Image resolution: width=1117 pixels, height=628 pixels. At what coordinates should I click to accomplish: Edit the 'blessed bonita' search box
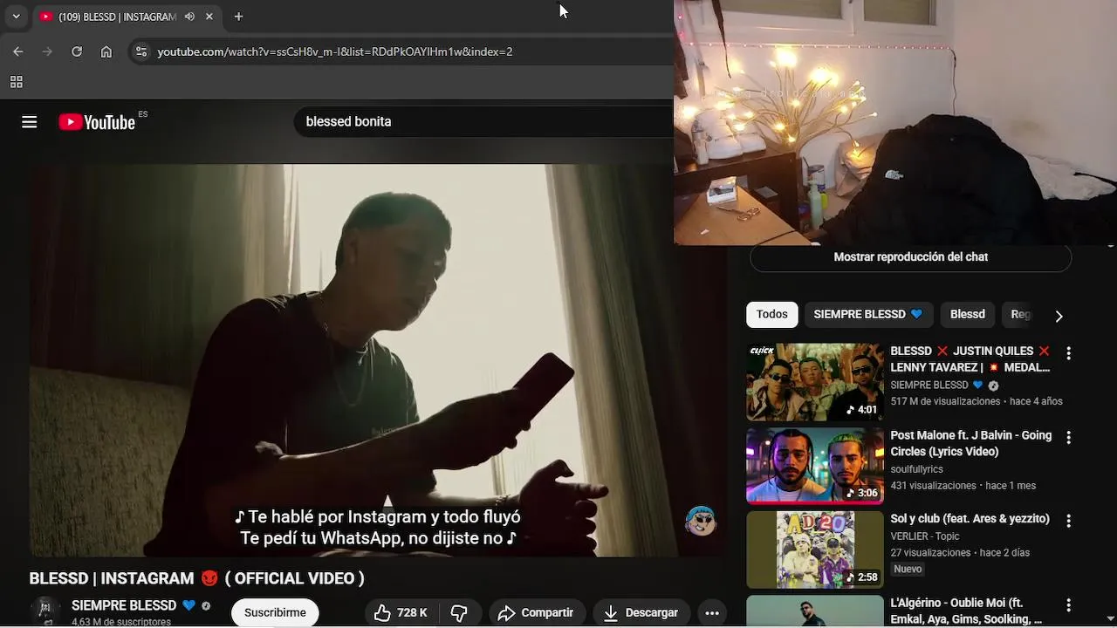pyautogui.click(x=484, y=122)
